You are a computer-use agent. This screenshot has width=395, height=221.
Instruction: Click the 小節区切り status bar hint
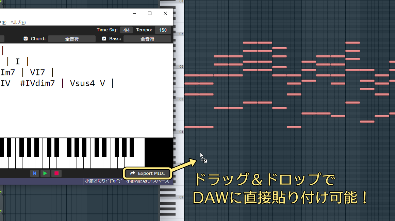tap(103, 181)
